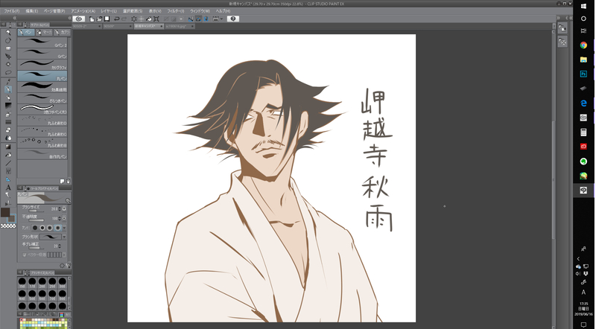Select the Eraser tool
596x329 pixels.
click(x=8, y=130)
